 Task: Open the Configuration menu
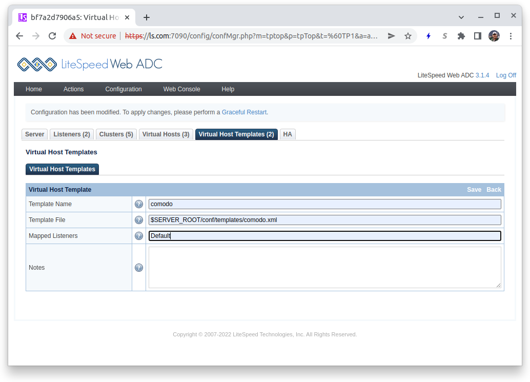[x=124, y=89]
